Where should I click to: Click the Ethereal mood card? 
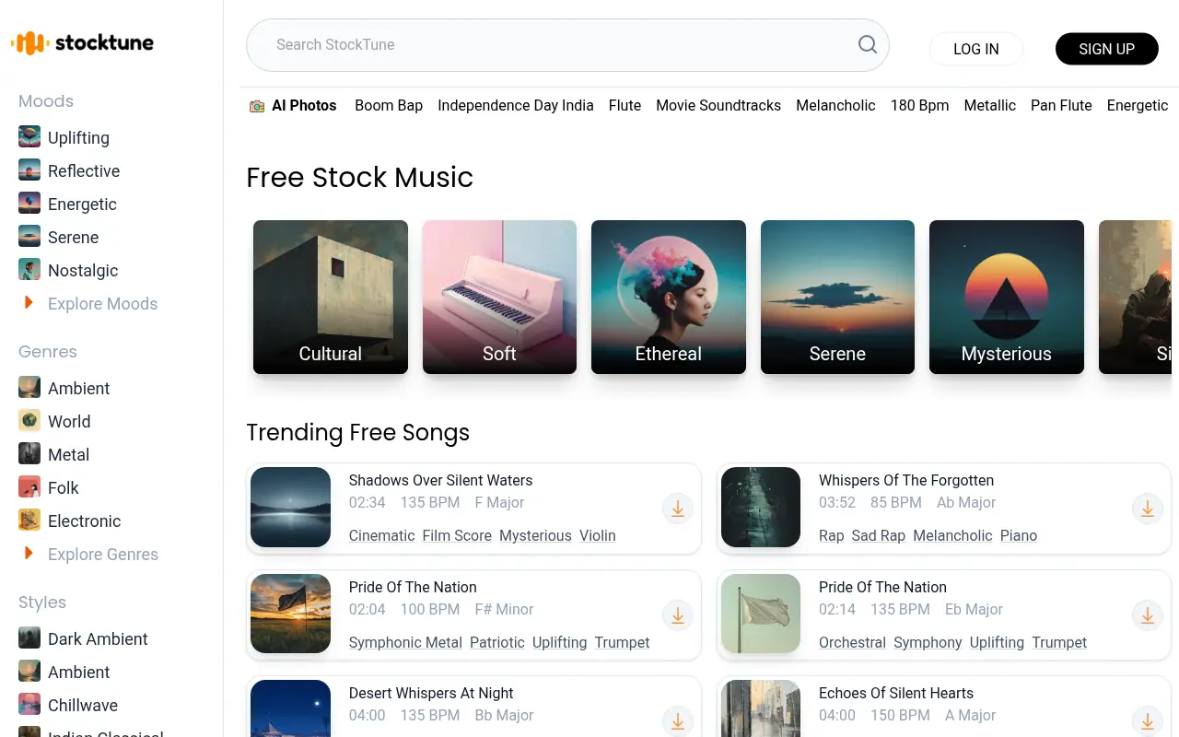[669, 297]
